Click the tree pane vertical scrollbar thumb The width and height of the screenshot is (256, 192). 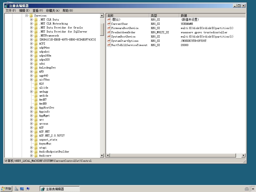[x=102, y=29]
